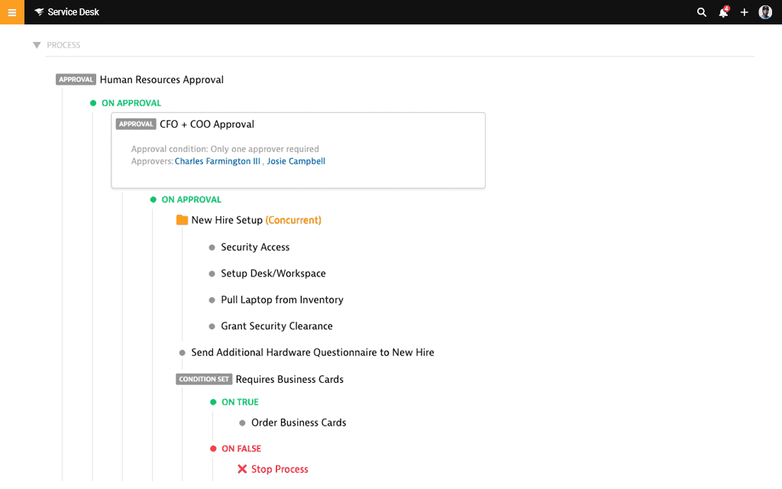The width and height of the screenshot is (782, 489).
Task: Open the user profile avatar
Action: click(x=765, y=12)
